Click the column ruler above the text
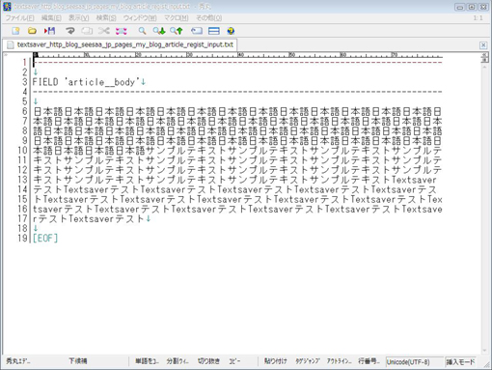 237,55
